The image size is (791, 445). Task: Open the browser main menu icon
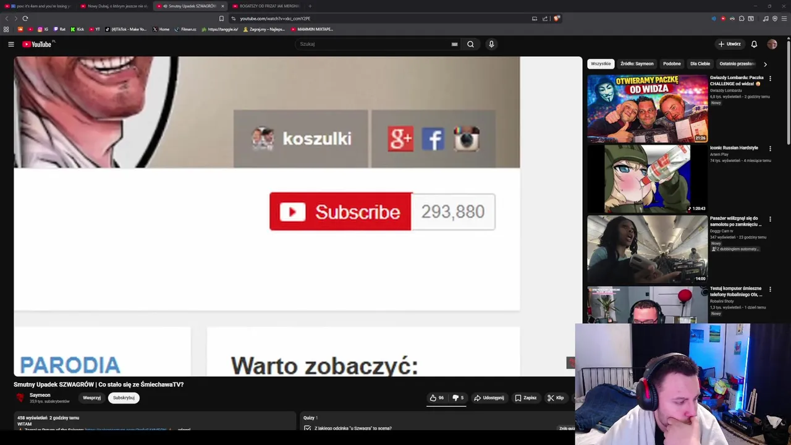point(784,19)
